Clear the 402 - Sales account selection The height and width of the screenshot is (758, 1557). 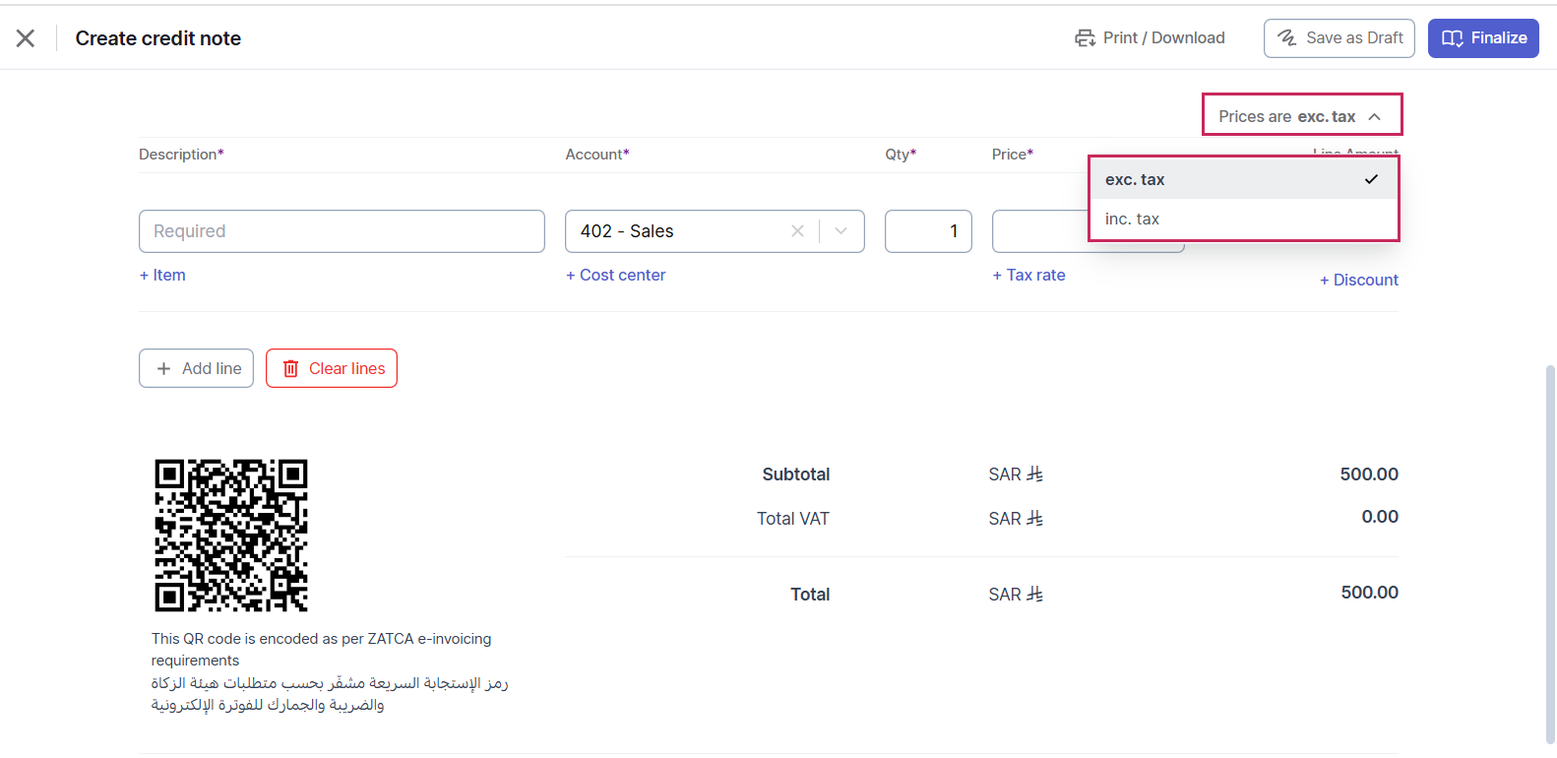[797, 231]
